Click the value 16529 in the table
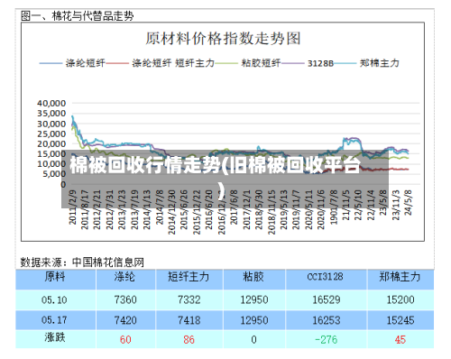This screenshot has width=451, height=359. coord(327,299)
